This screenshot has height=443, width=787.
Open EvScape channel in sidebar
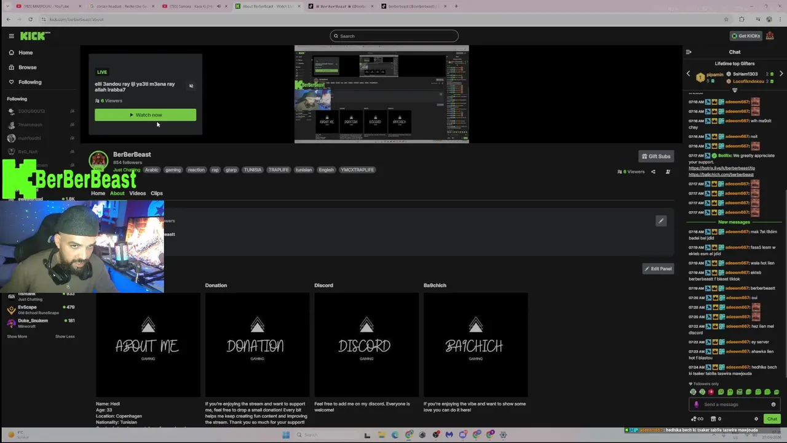(41, 309)
